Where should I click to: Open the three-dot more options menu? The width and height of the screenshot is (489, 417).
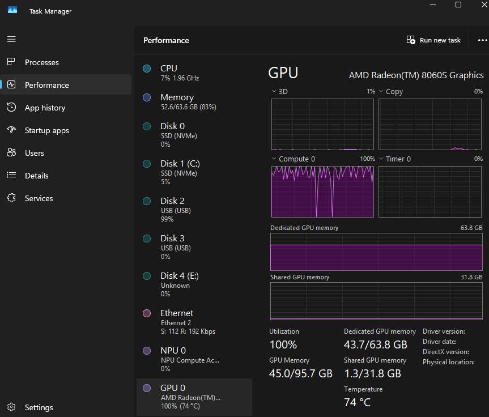[482, 40]
